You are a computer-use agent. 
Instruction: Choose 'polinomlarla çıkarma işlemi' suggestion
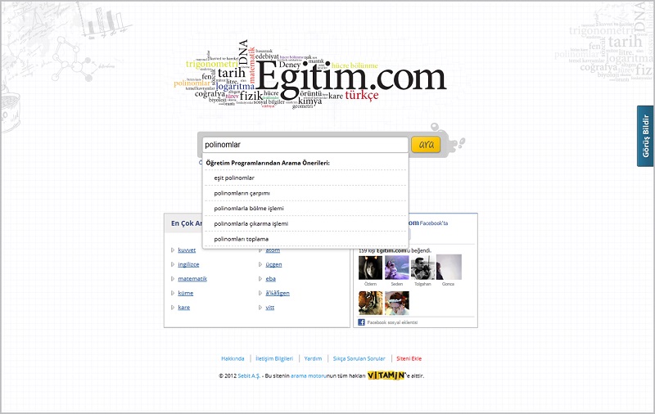point(305,223)
